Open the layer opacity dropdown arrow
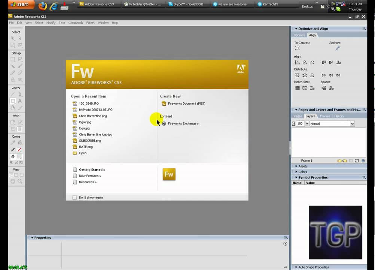Image resolution: width=375 pixels, height=270 pixels. [307, 124]
